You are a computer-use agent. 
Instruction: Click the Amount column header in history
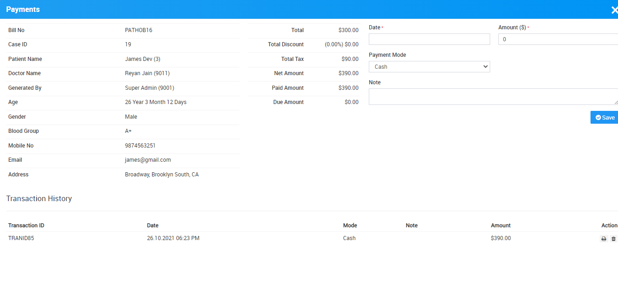(x=500, y=225)
